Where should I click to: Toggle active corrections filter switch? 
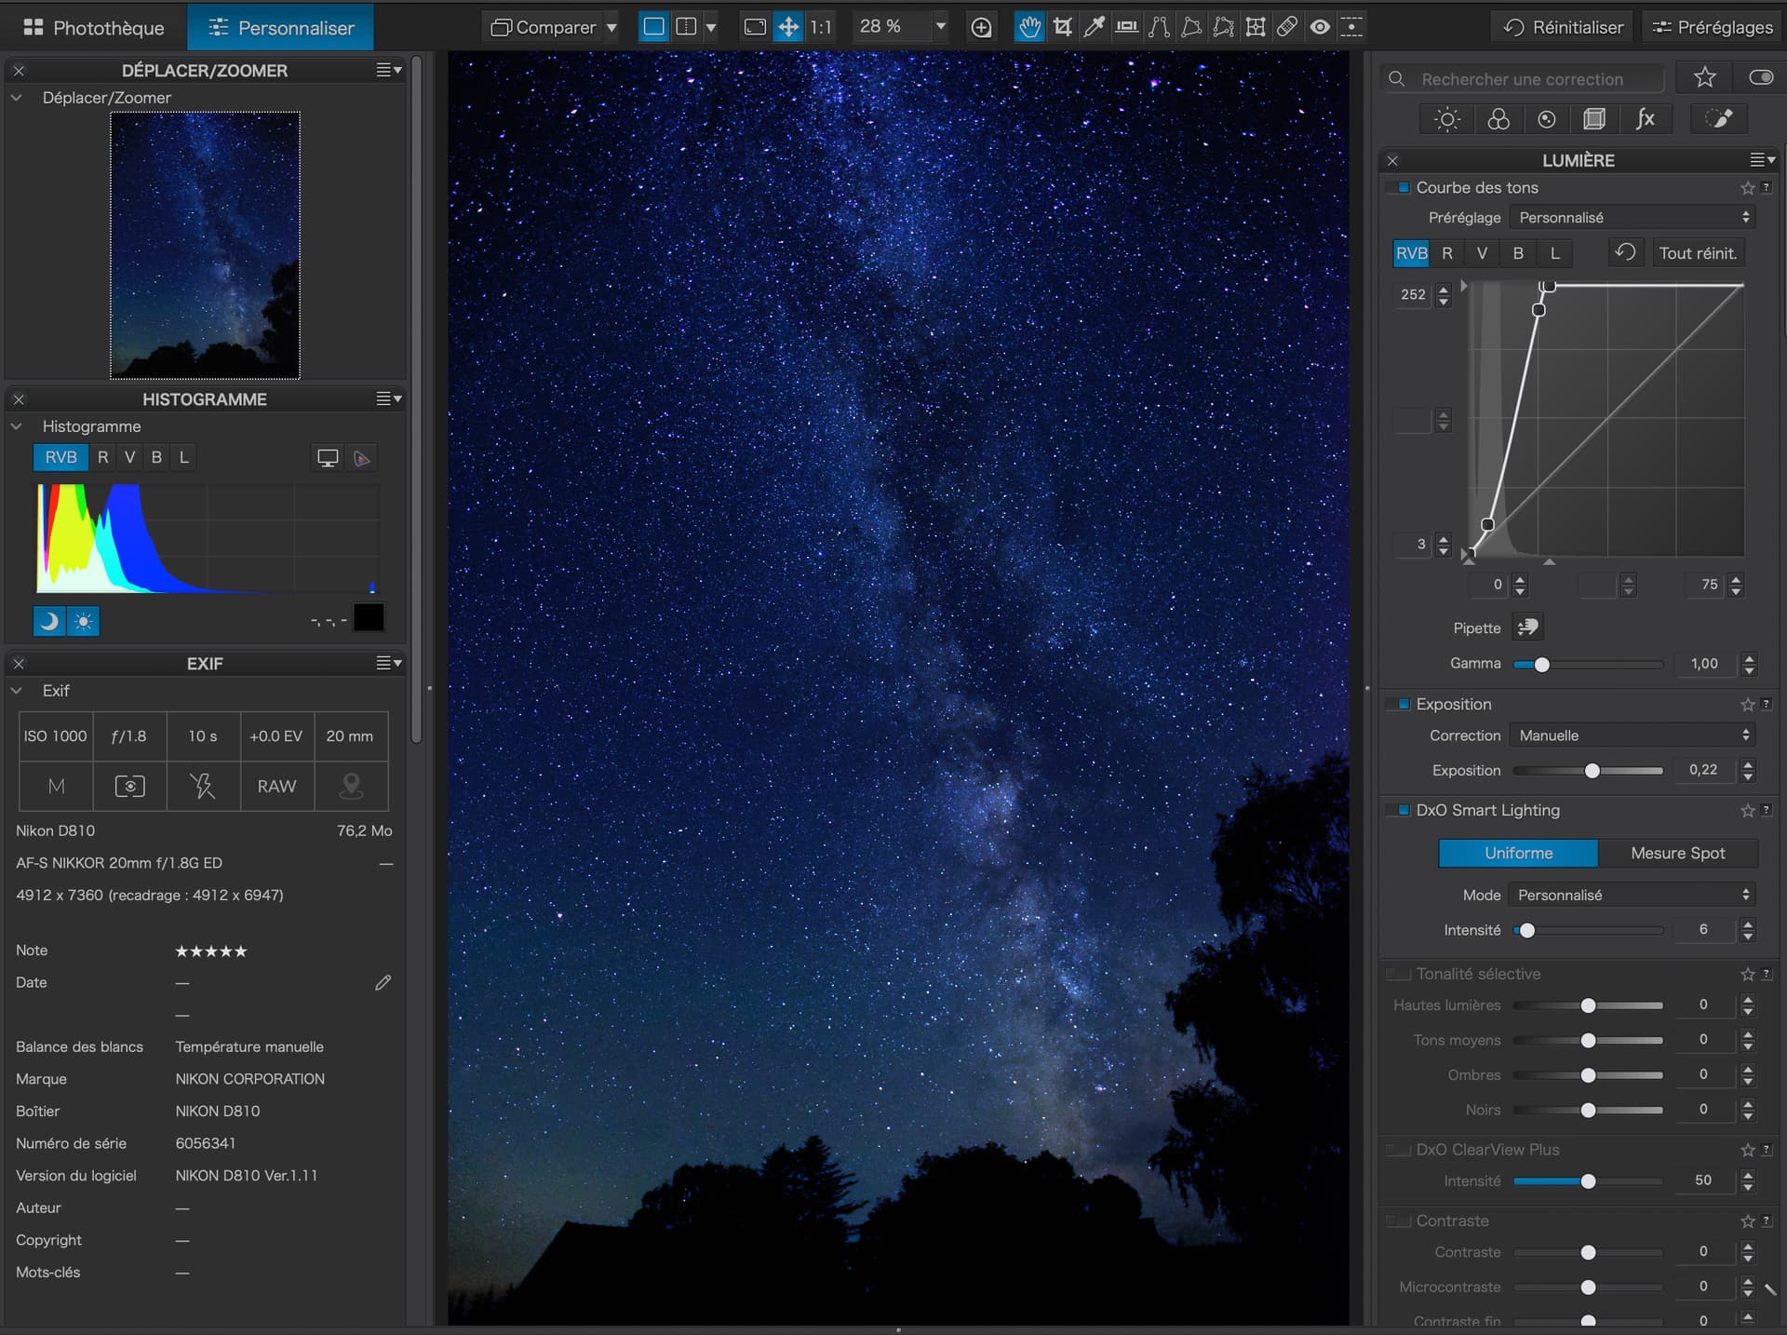click(x=1760, y=78)
